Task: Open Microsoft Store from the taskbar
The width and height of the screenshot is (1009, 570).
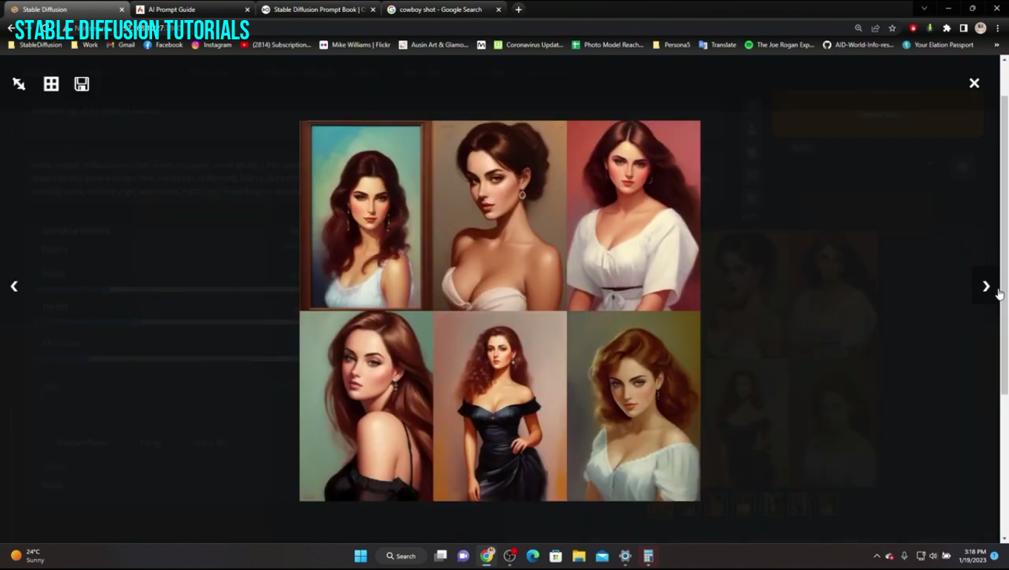Action: click(x=556, y=556)
